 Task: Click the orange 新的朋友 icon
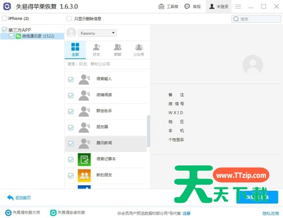tap(84, 176)
